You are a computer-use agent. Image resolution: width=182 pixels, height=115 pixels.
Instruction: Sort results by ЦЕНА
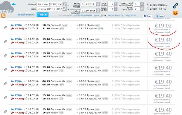(103, 15)
